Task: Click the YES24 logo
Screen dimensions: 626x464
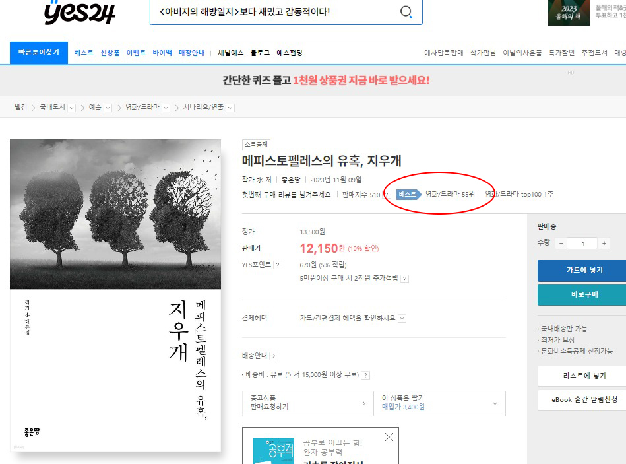Action: [x=79, y=12]
